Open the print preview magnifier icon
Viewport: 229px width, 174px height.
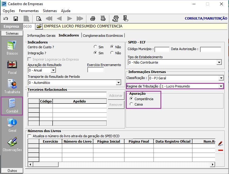pos(39,18)
